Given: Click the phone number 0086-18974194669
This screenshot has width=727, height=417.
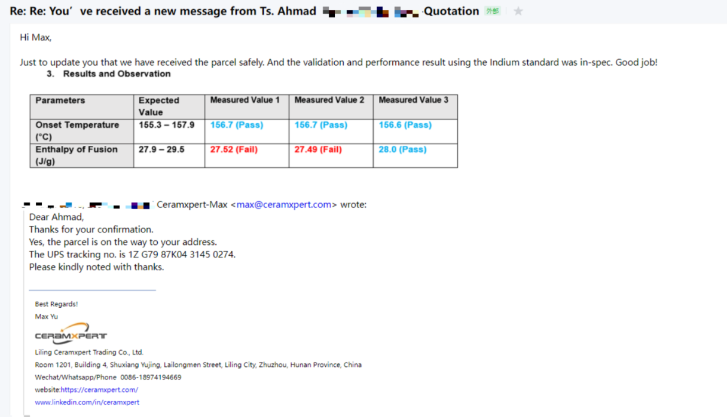Looking at the screenshot, I should tap(151, 377).
